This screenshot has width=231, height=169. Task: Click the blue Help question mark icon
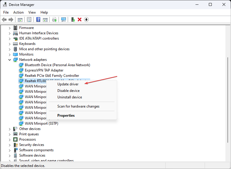(38, 19)
